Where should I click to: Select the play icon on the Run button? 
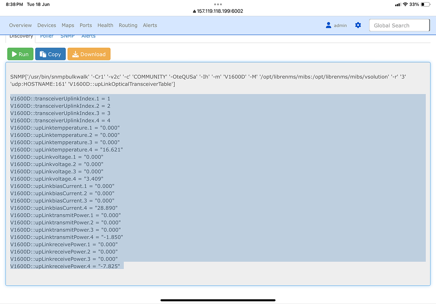[14, 54]
